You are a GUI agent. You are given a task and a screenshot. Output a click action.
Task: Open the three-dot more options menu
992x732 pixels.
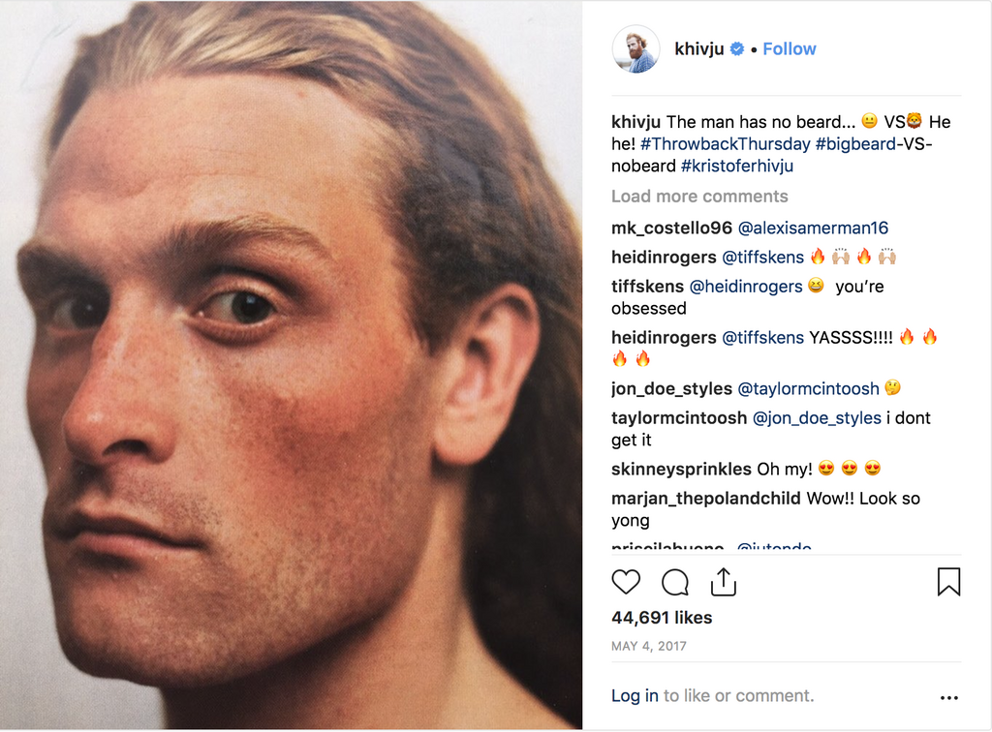(948, 697)
